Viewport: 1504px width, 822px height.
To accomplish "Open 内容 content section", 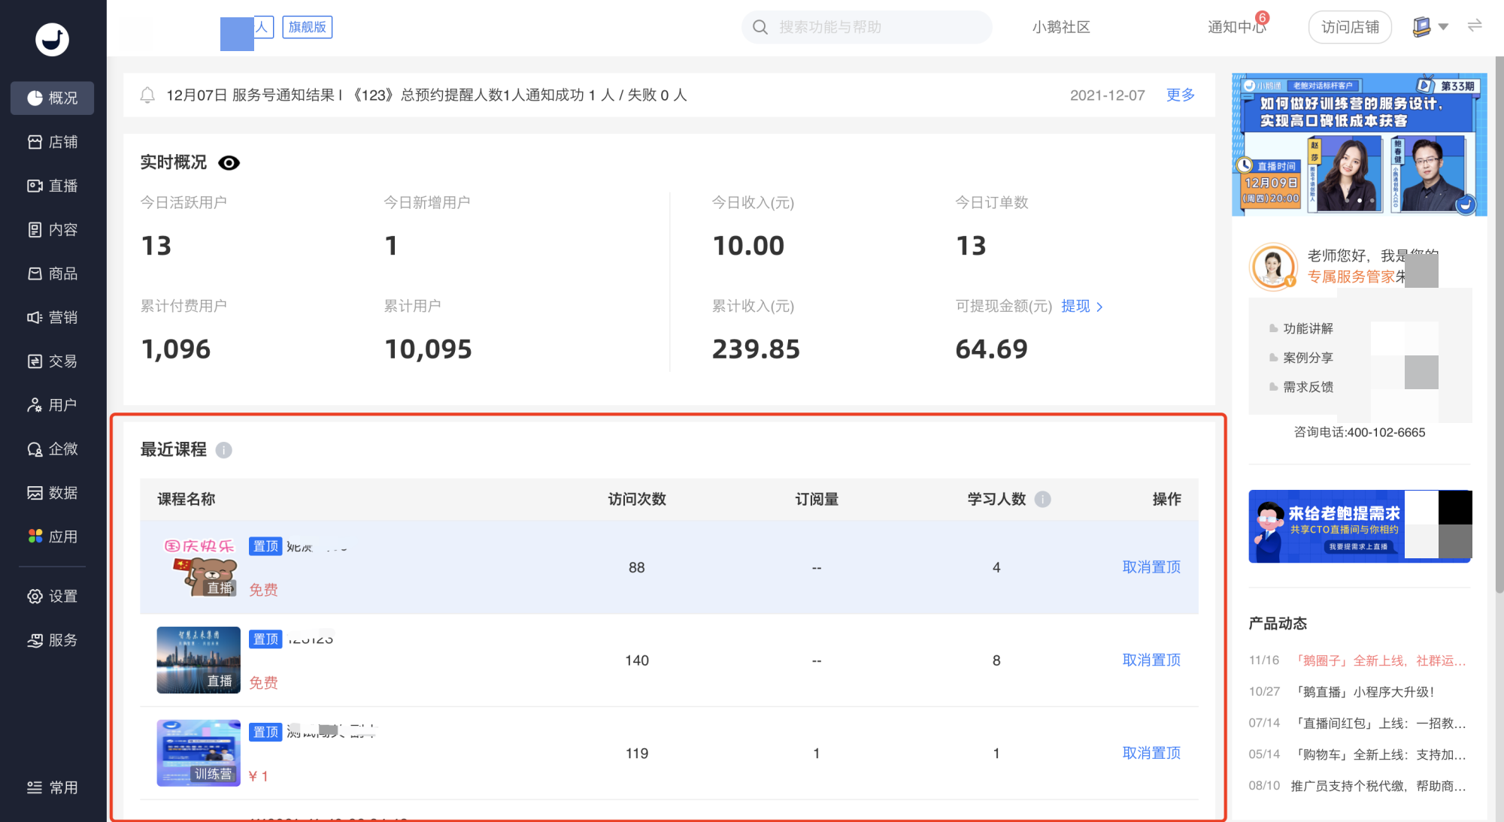I will click(52, 229).
